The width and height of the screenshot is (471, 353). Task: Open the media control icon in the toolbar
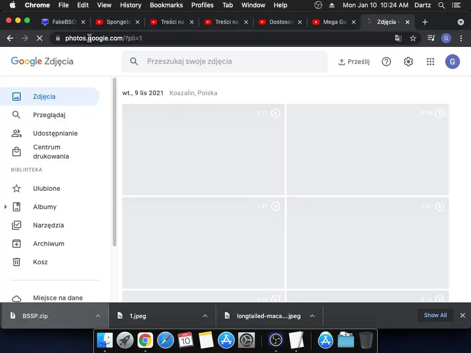click(431, 38)
